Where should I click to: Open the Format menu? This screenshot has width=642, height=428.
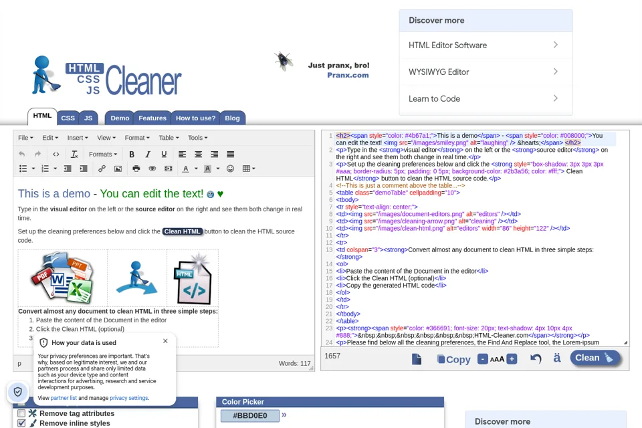(137, 138)
